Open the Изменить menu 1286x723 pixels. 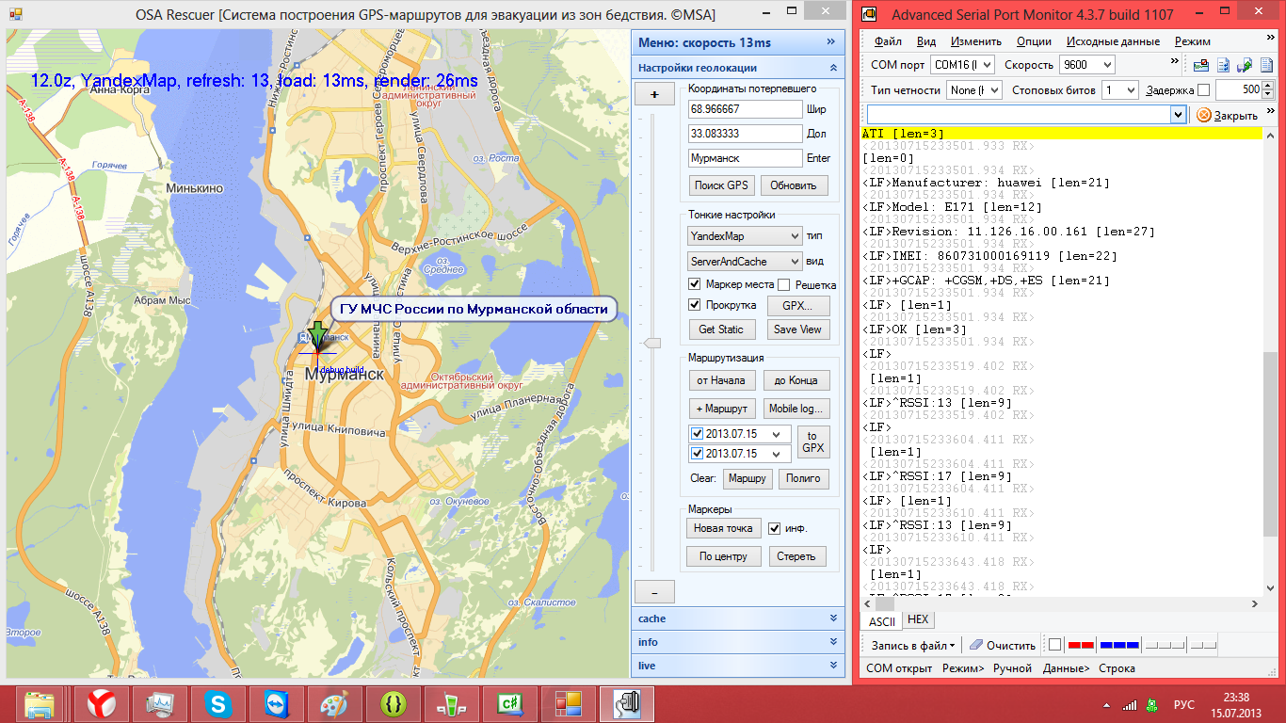pos(976,41)
